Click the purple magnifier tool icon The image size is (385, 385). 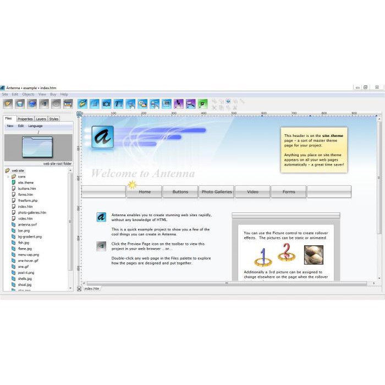(x=191, y=103)
